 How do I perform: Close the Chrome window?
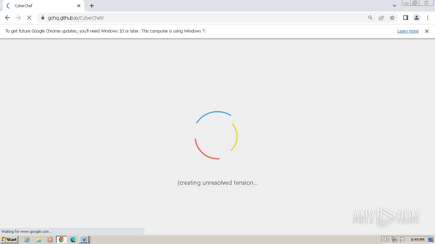click(x=426, y=3)
